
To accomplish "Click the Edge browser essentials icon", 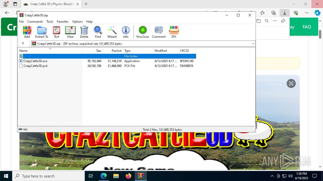I will 296,13.
